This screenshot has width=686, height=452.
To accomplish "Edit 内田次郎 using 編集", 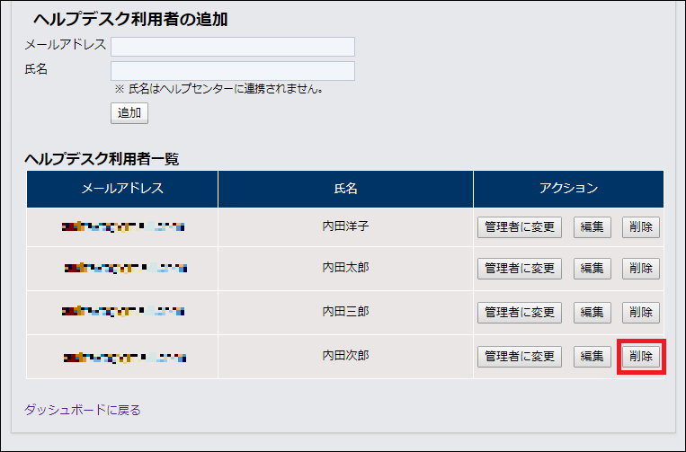I will [x=592, y=357].
